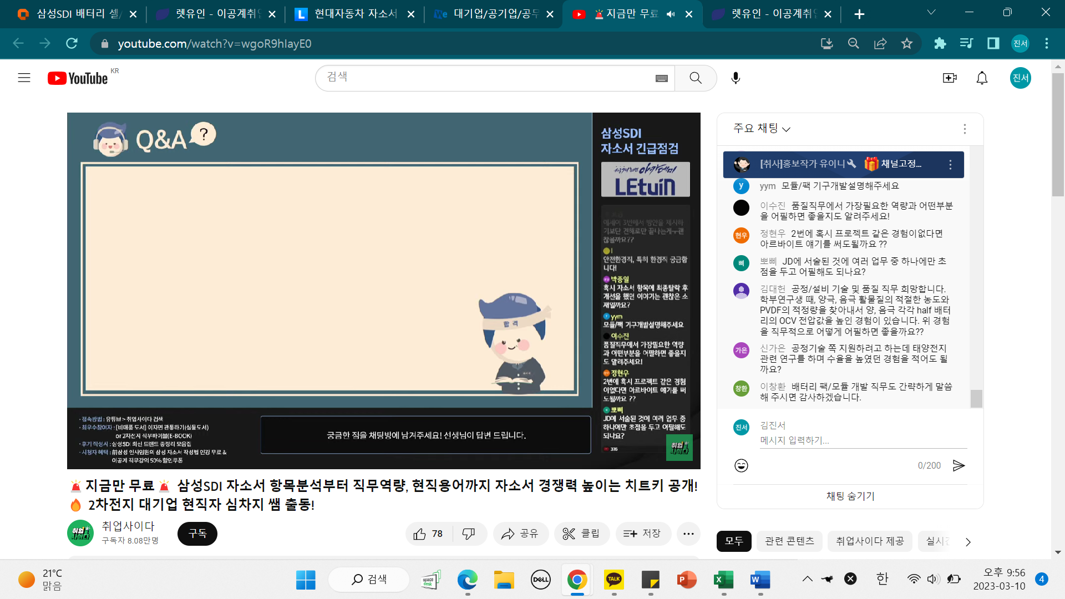Viewport: 1065px width, 599px height.
Task: Switch to 현대자동차 자소서 tab
Action: coord(355,14)
